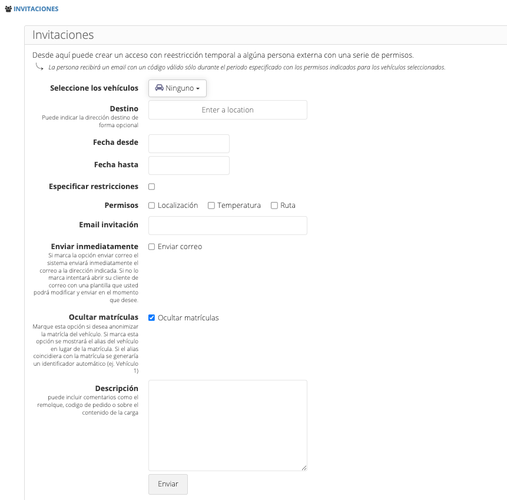The height and width of the screenshot is (500, 507).
Task: Click the Fecha desde date field
Action: coord(188,144)
